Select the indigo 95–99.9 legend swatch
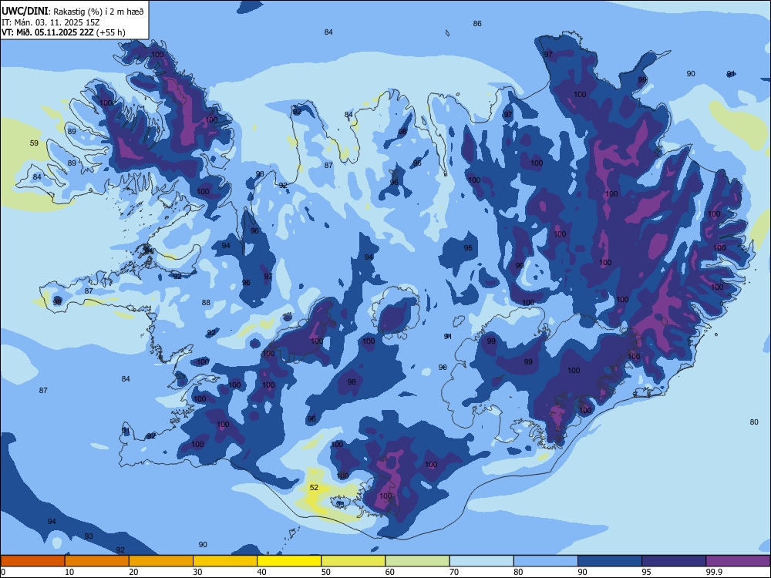The image size is (771, 578). click(674, 561)
